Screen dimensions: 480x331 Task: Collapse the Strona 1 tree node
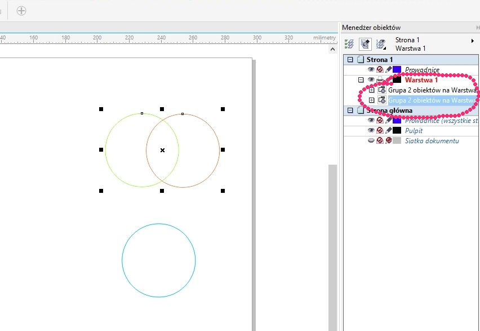pyautogui.click(x=350, y=60)
